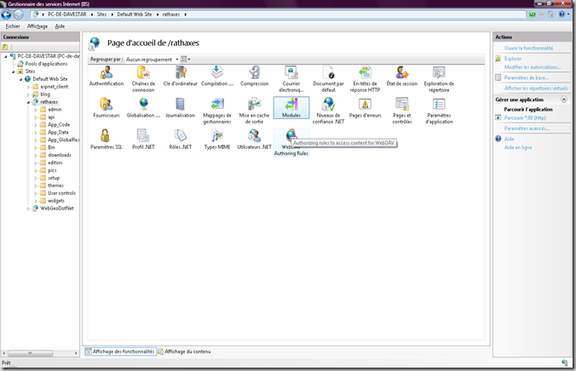Open the Authentification feature icon

(x=107, y=77)
